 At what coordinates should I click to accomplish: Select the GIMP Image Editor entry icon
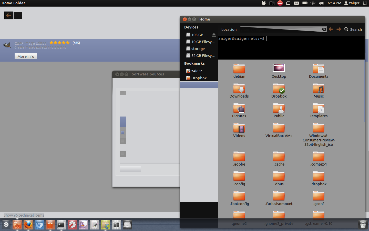7,45
